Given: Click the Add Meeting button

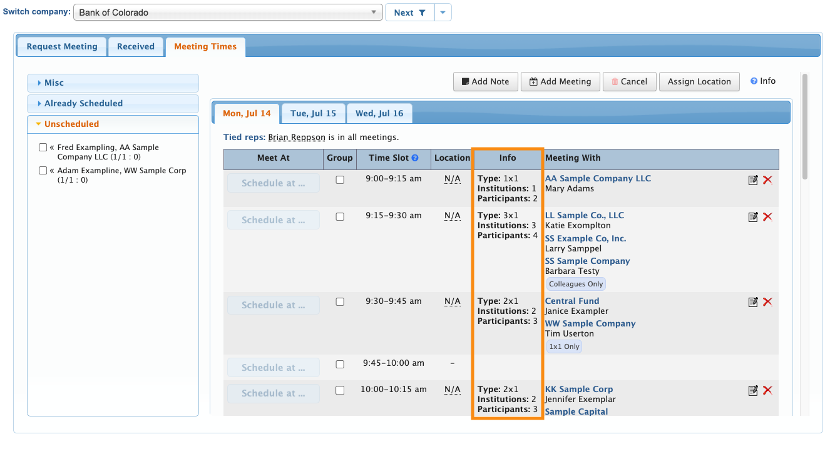Looking at the screenshot, I should [x=560, y=82].
